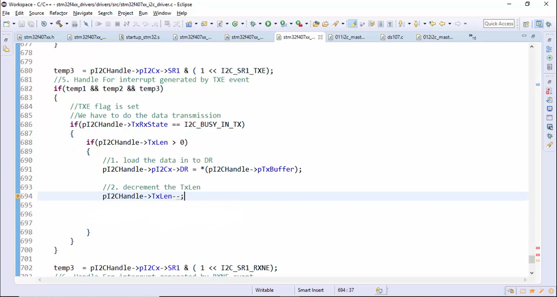Restore the left minimized view stack

pos(6,40)
